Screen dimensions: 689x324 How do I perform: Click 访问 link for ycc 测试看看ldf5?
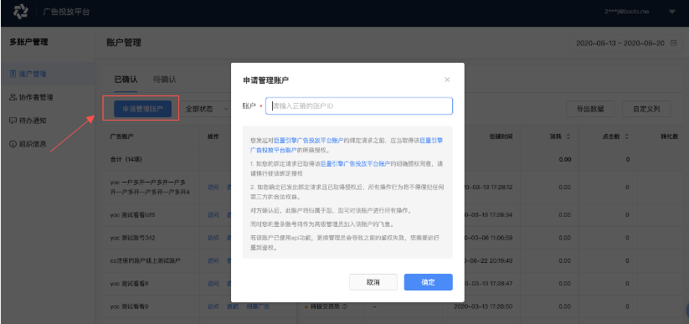coord(213,215)
